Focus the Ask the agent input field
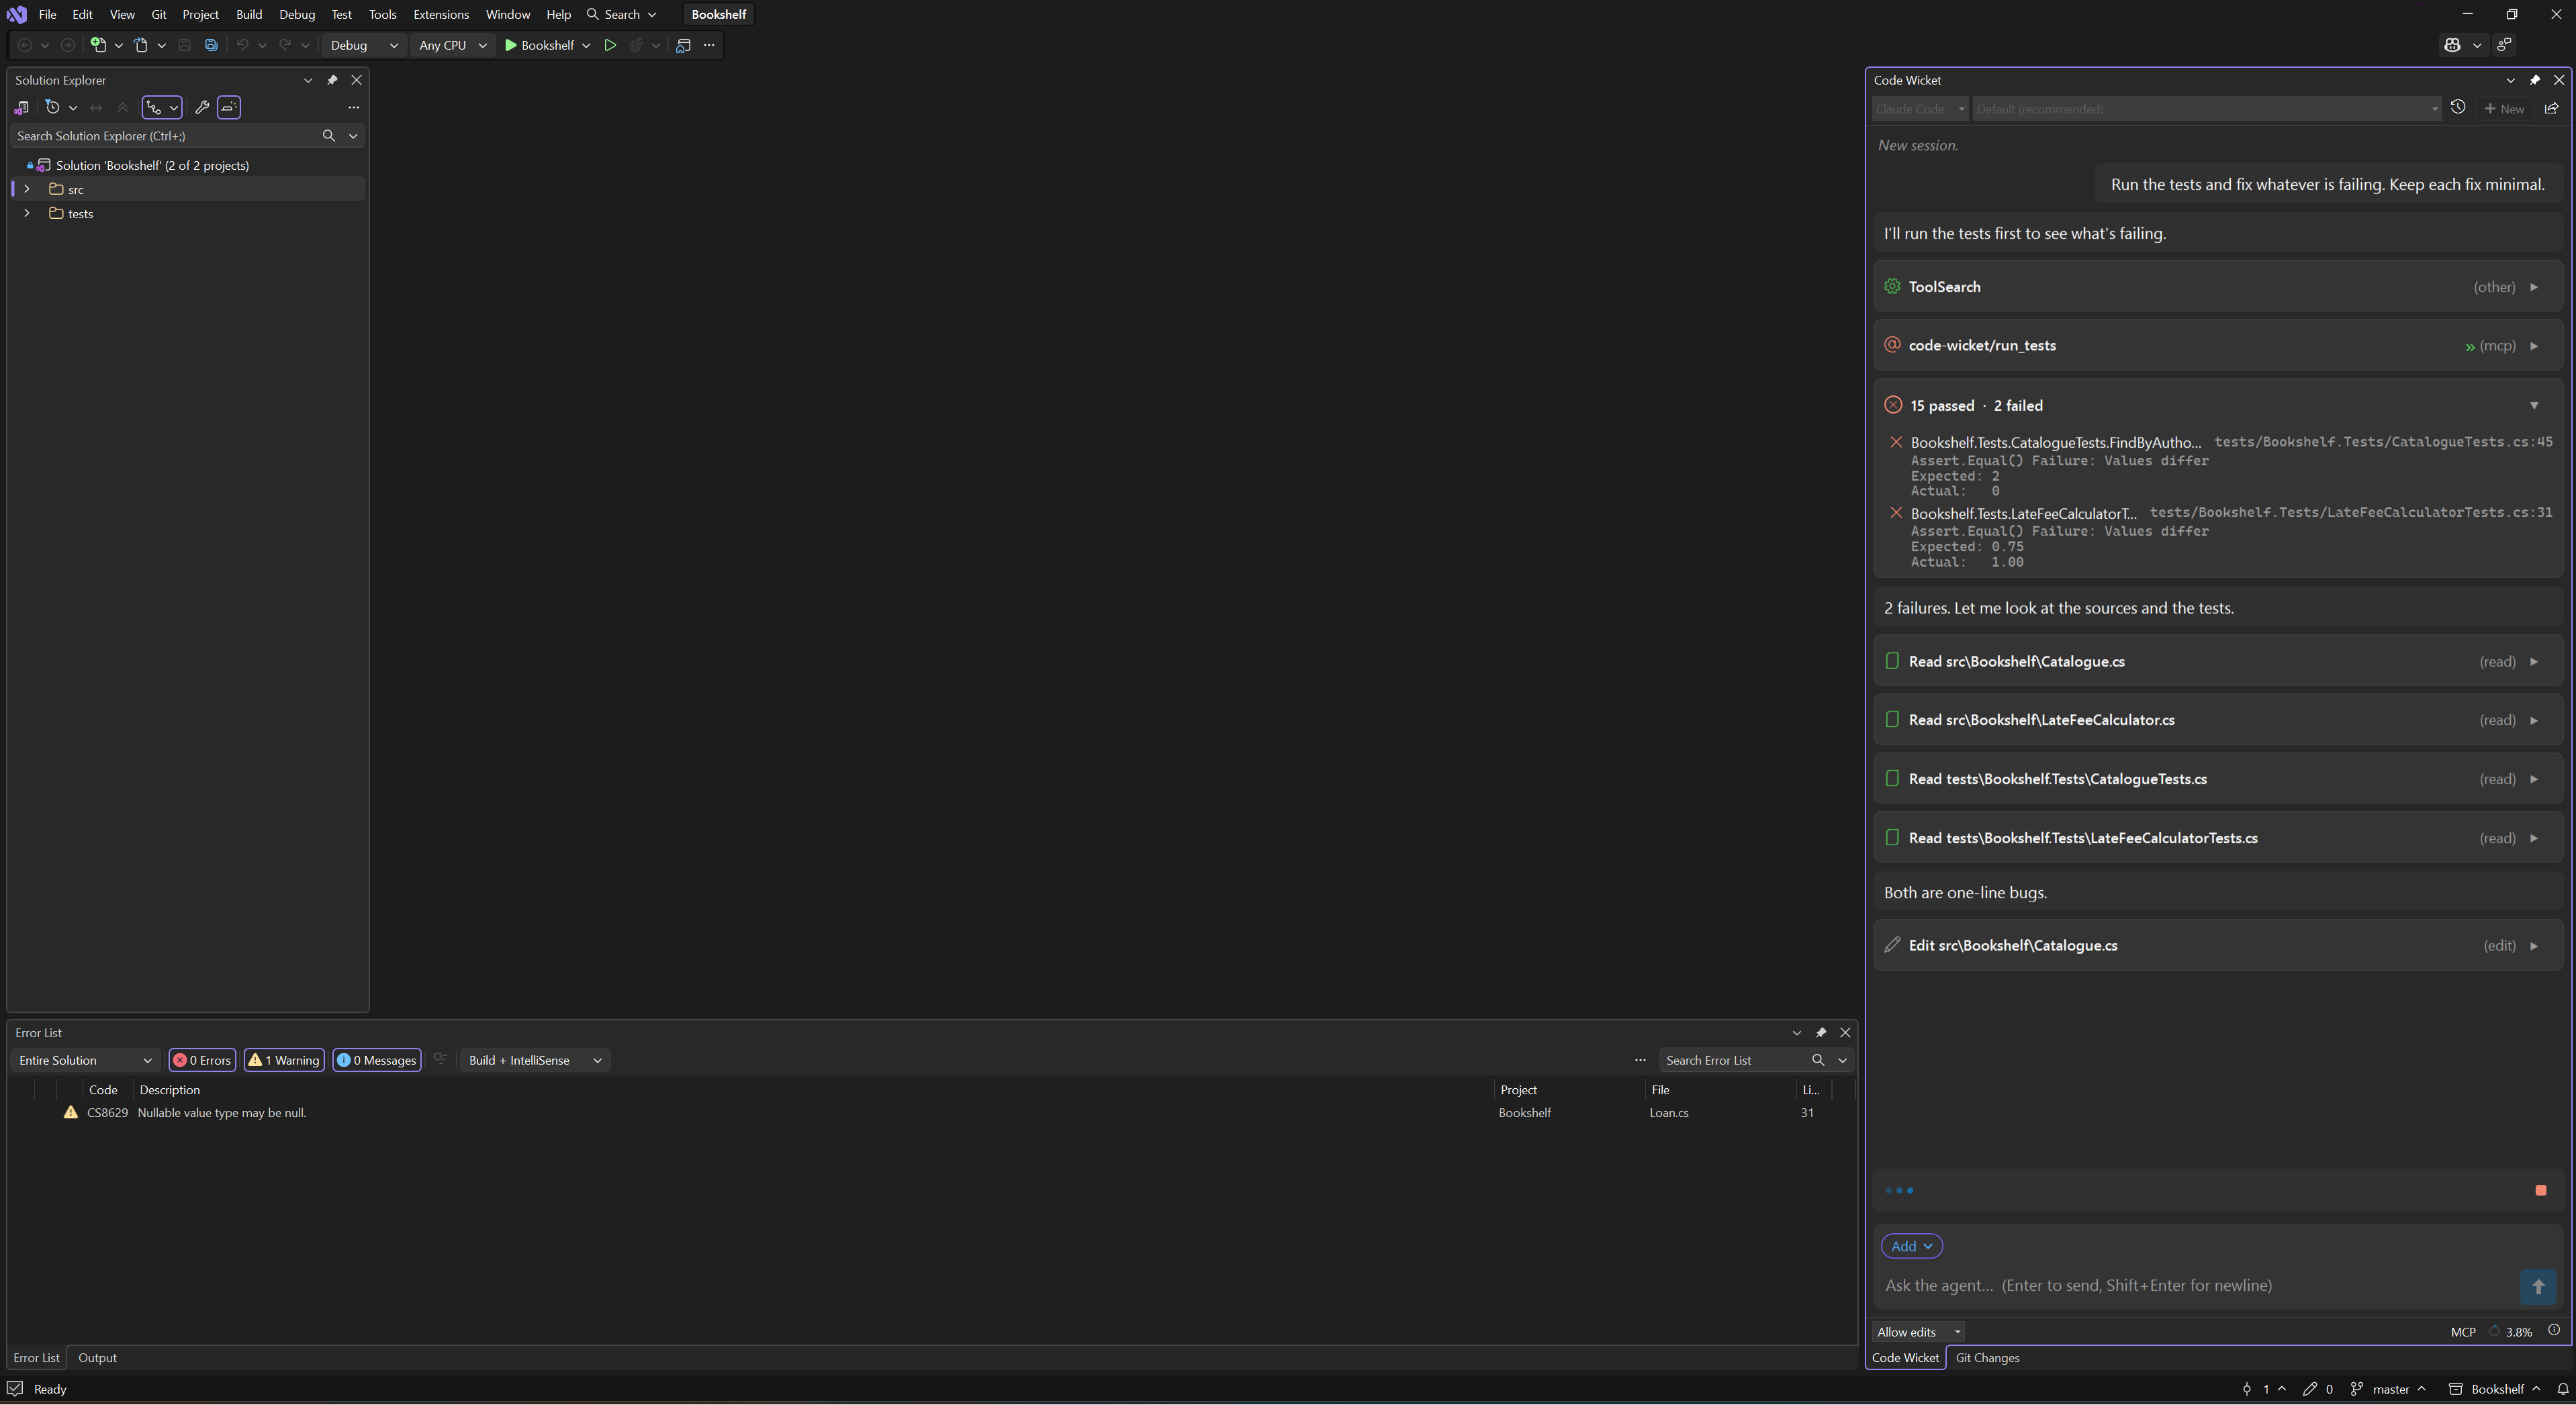Screen dimensions: 2576x1405 pos(2197,1286)
